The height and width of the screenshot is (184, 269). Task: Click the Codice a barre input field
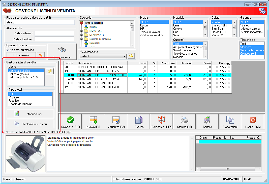point(54,33)
